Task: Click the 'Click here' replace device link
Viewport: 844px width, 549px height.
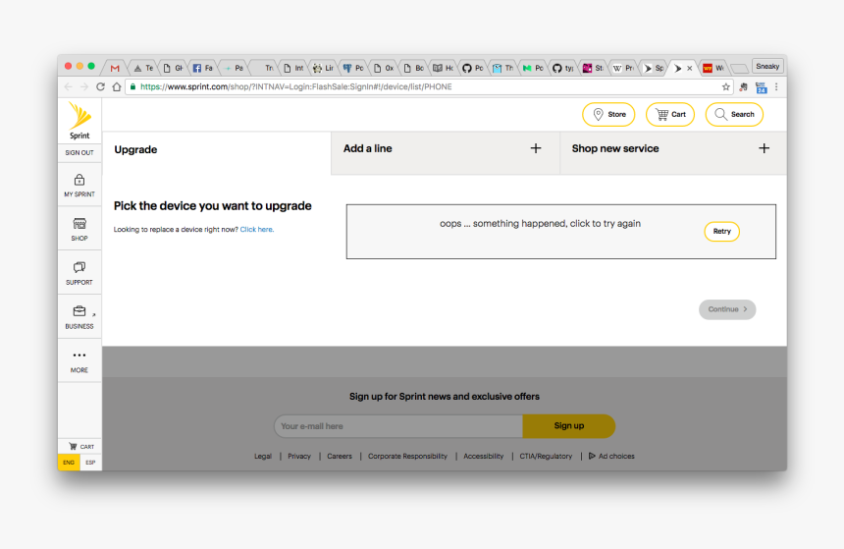Action: 257,230
